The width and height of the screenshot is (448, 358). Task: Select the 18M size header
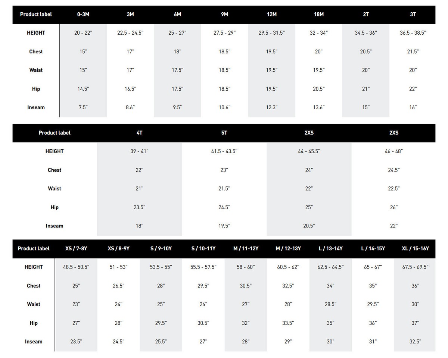[x=318, y=15]
